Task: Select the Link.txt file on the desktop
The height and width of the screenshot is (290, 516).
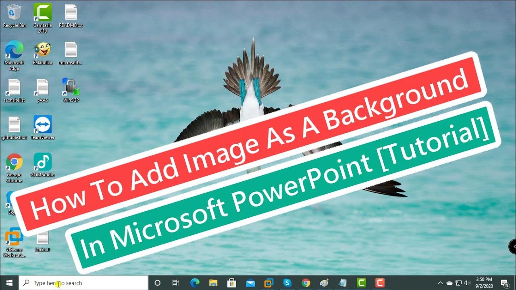Action: pyautogui.click(x=42, y=241)
